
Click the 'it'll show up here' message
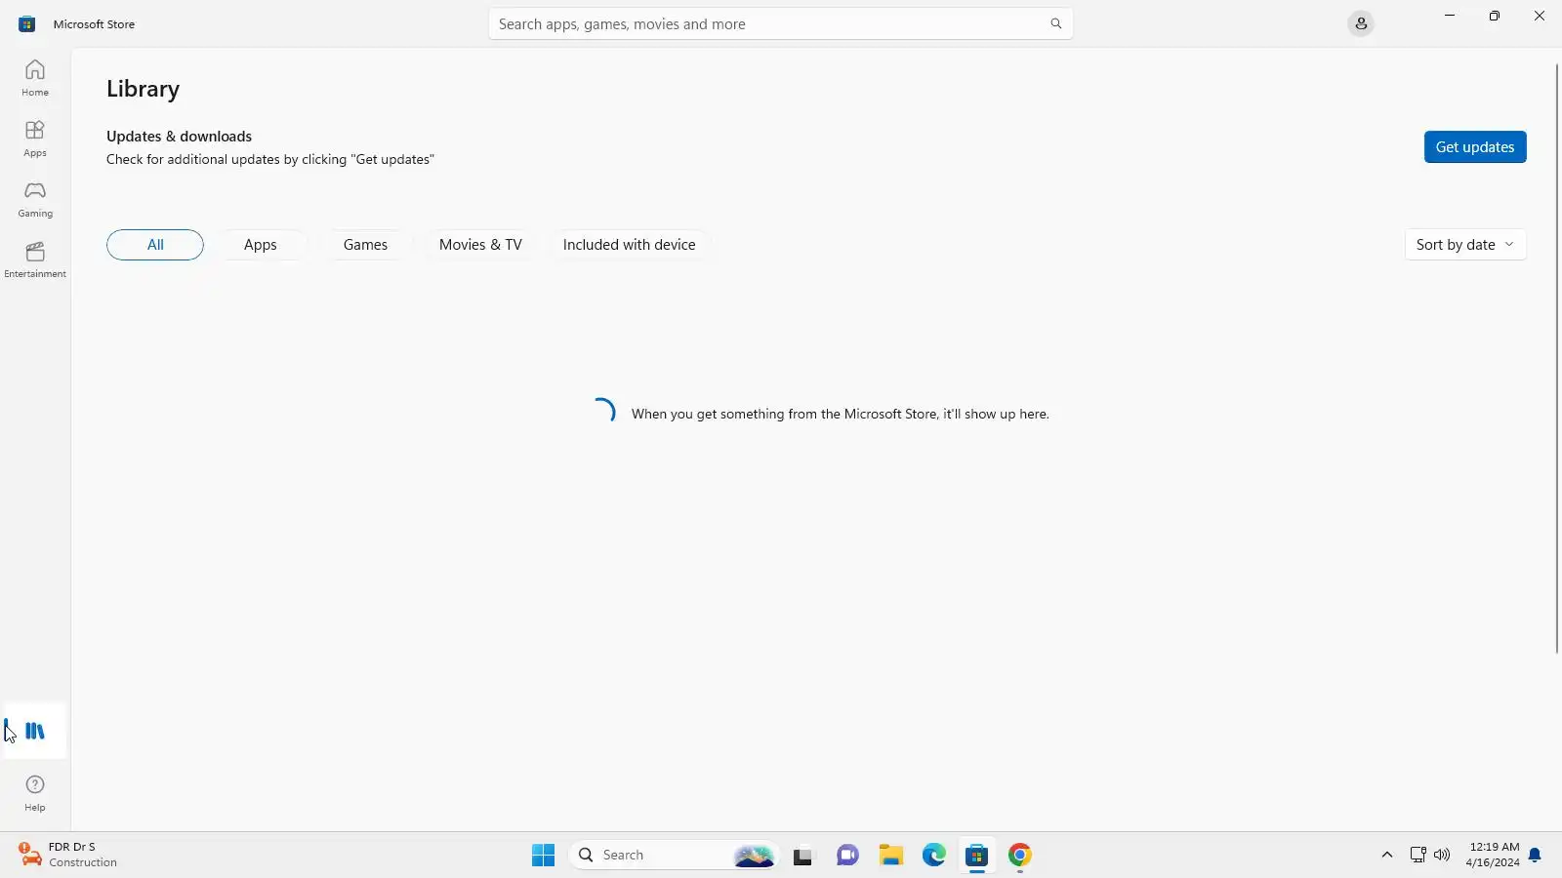840,414
